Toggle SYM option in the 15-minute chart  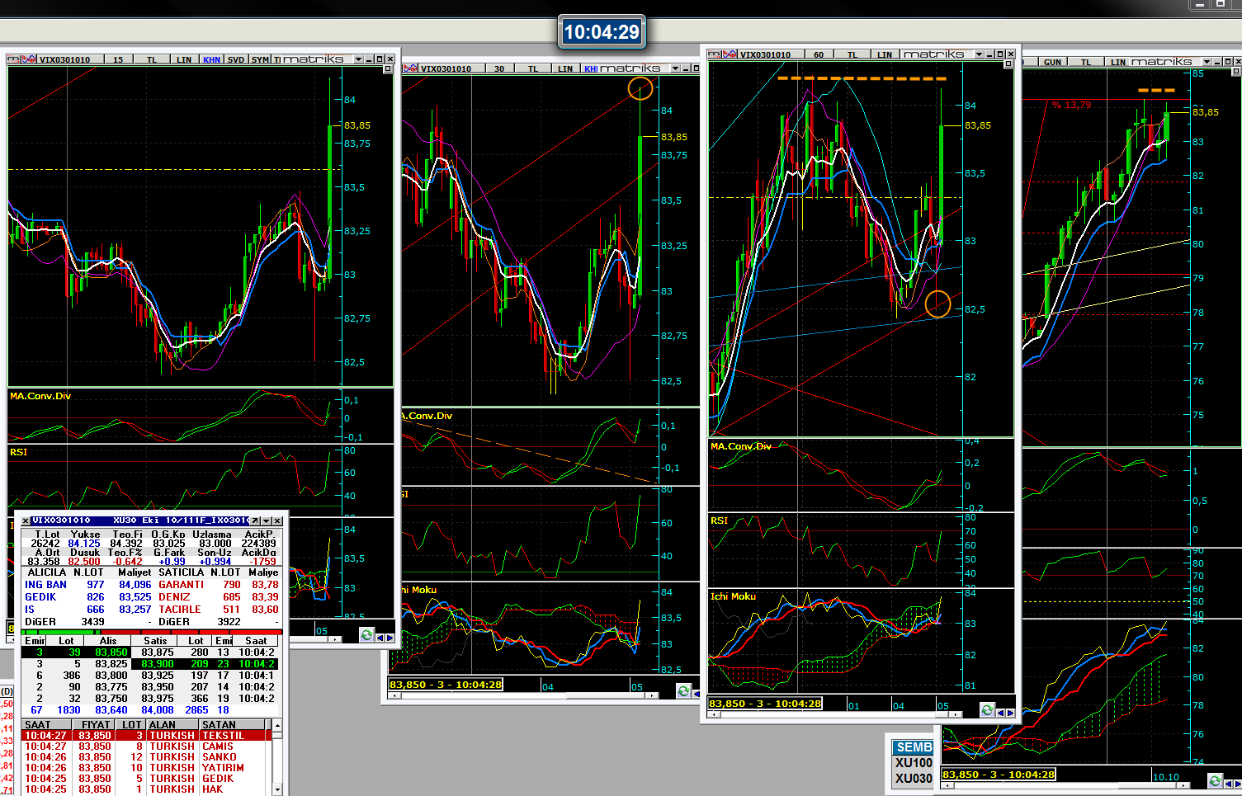260,59
